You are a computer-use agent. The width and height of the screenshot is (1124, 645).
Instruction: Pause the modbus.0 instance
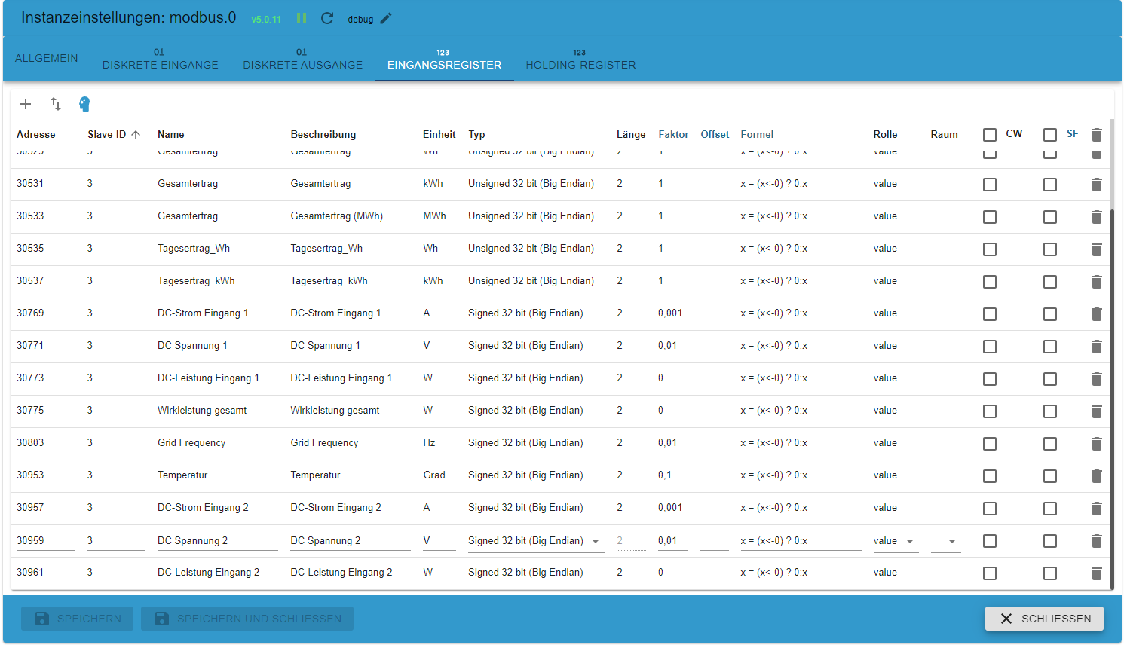point(302,18)
